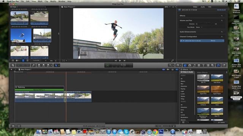Open the Transitions Browser icon
The image size is (243, 136).
click(199, 65)
